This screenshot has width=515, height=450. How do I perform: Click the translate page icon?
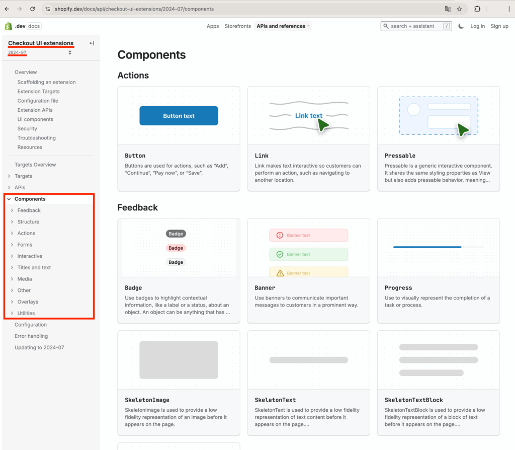(x=448, y=9)
